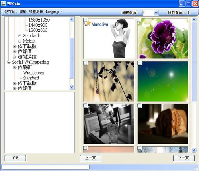Check the partially visible winter trees checkbox
The height and width of the screenshot is (171, 199).
[139, 148]
